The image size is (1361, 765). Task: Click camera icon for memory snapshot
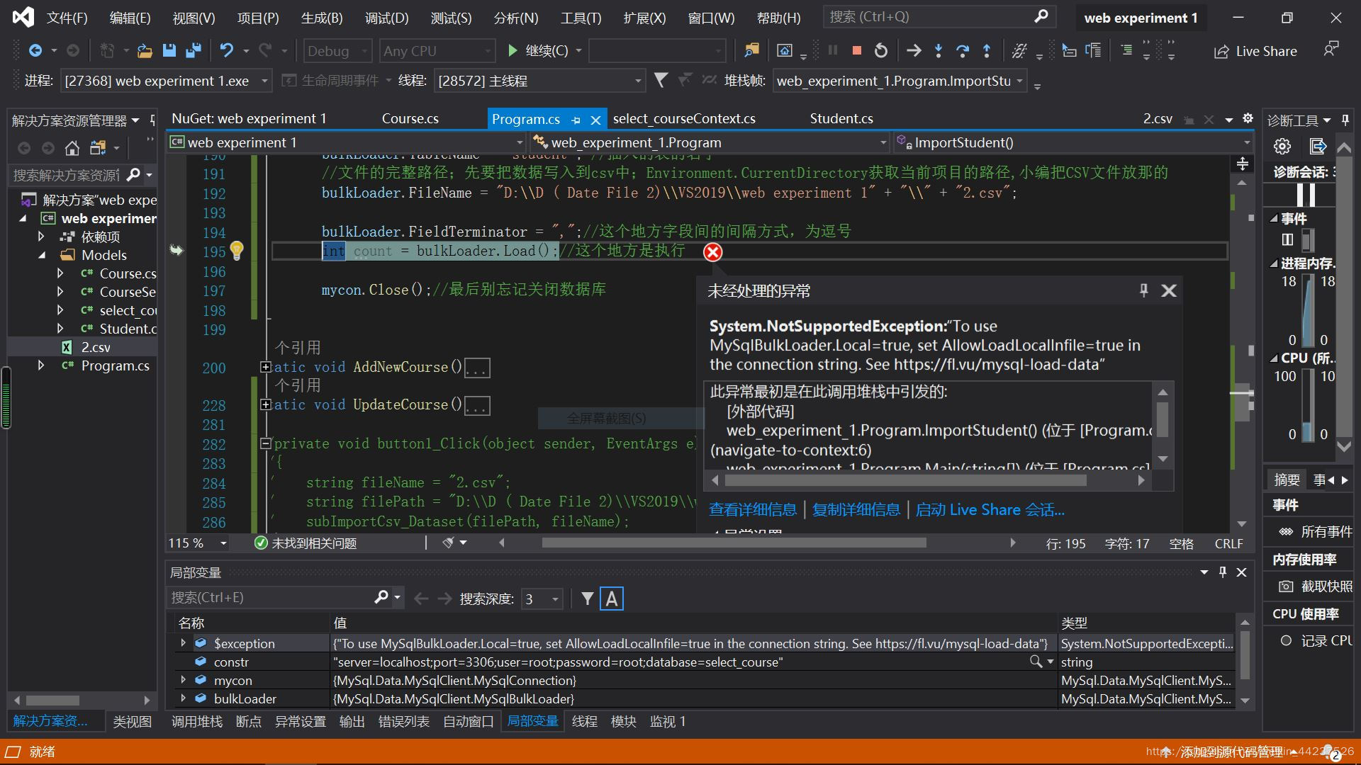pyautogui.click(x=1285, y=586)
